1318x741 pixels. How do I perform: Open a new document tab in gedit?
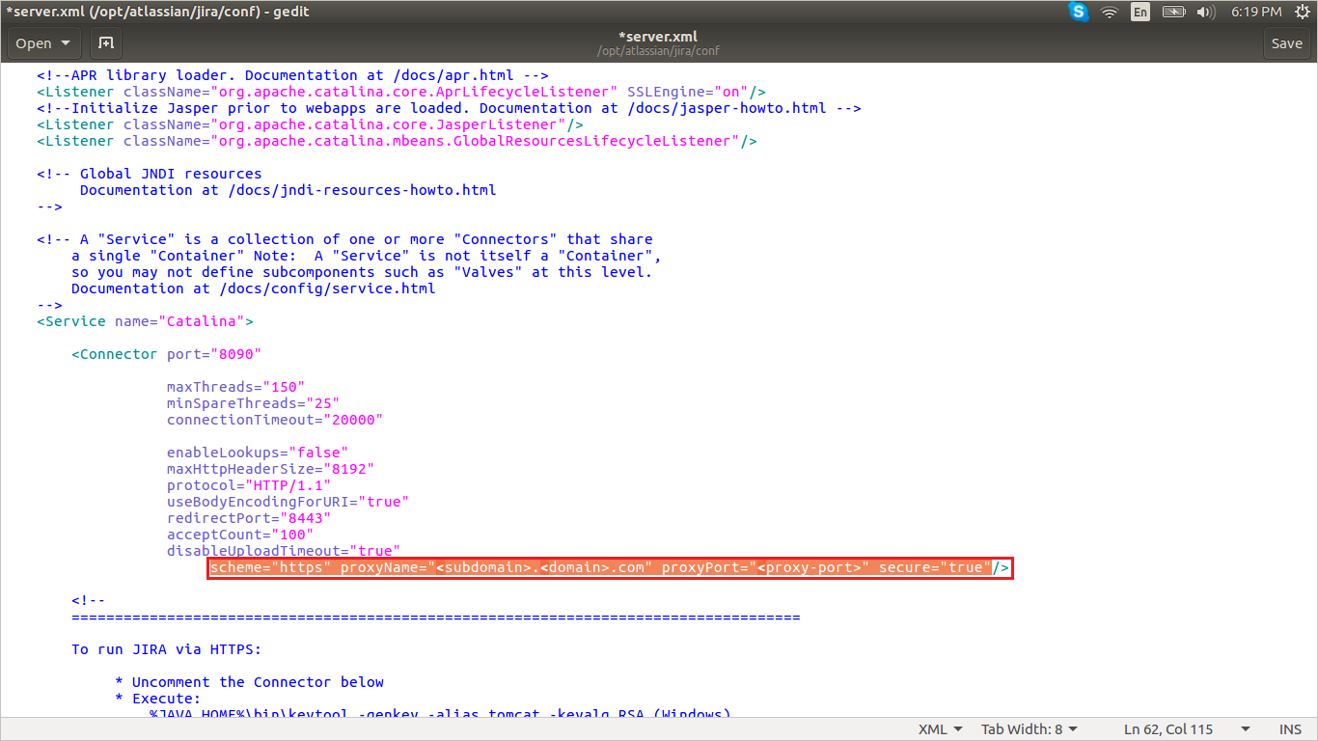click(x=105, y=43)
